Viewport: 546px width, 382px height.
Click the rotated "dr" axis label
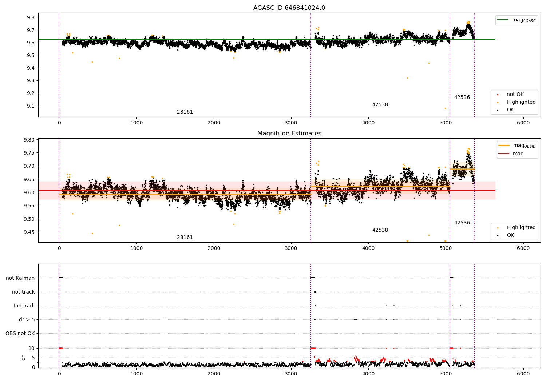tap(24, 358)
